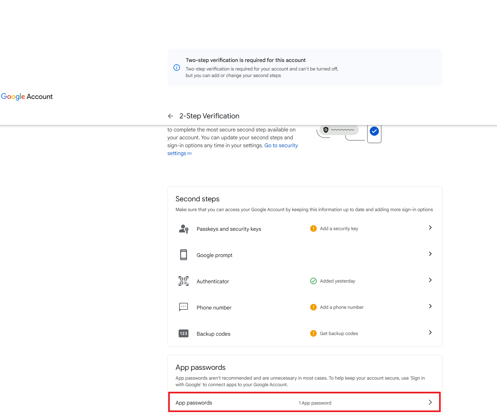Screen dimensions: 497x417
Task: Open Phone number row chevron
Action: coord(430,306)
